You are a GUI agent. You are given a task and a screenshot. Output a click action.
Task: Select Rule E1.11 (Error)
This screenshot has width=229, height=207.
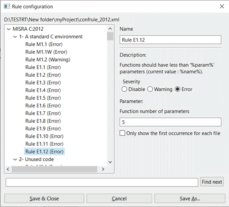44,144
